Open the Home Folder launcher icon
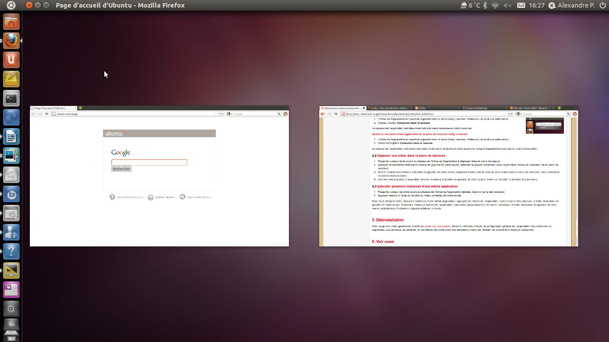This screenshot has width=609, height=342. [11, 21]
